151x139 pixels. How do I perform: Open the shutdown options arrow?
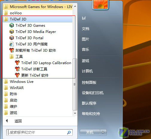[x=103, y=132]
